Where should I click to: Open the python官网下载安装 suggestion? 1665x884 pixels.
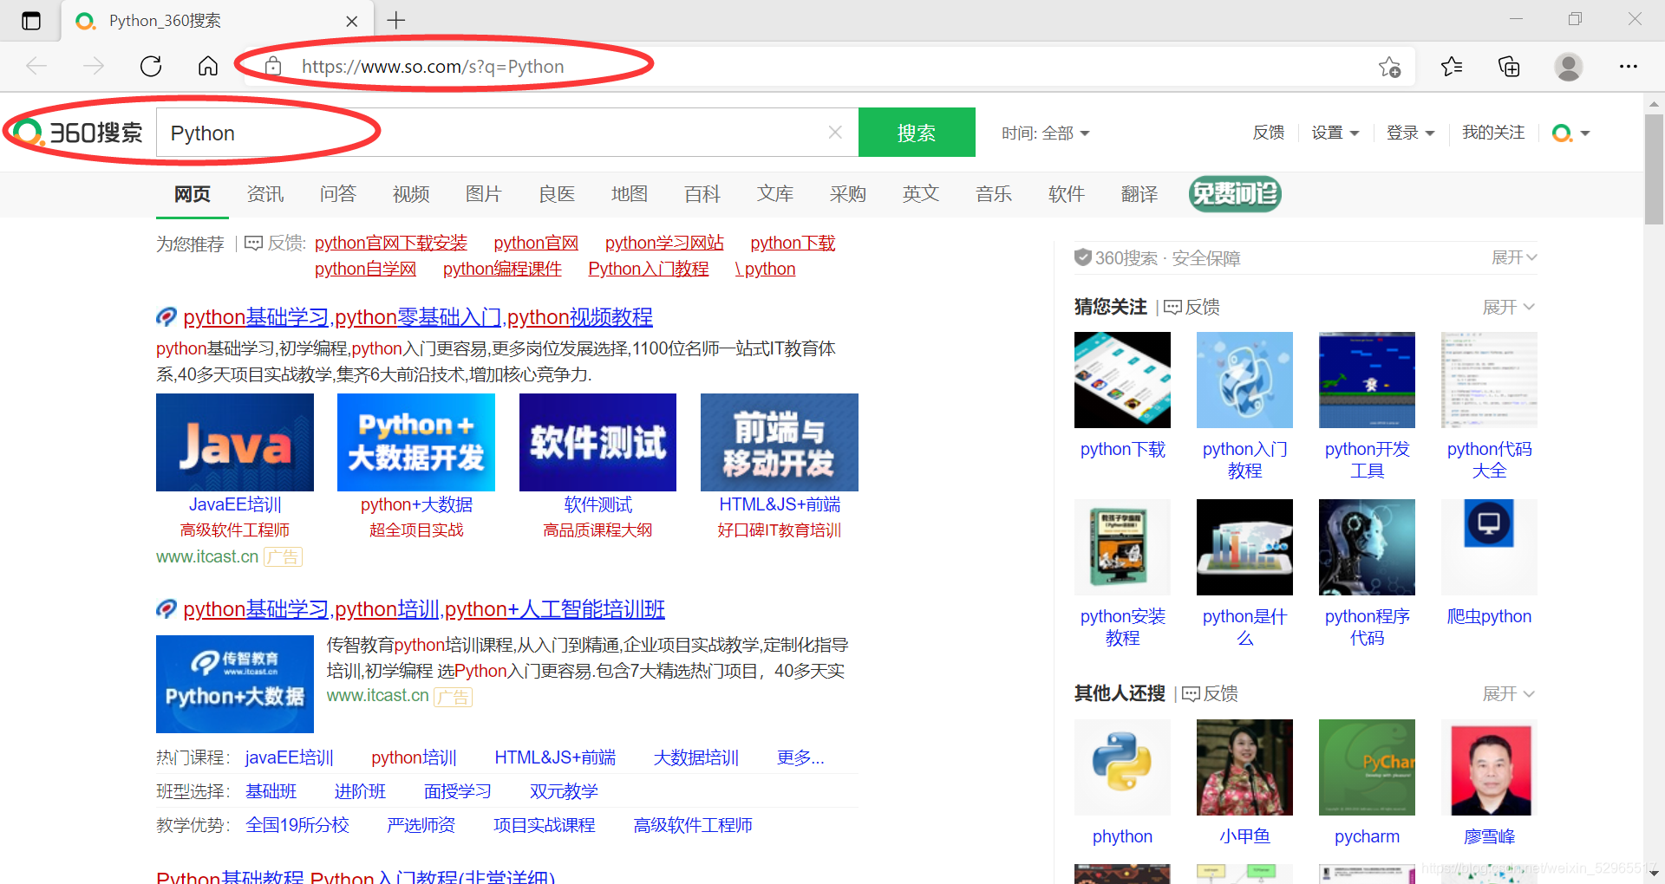391,243
